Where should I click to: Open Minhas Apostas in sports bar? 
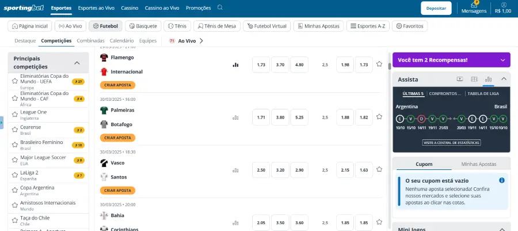pyautogui.click(x=318, y=26)
